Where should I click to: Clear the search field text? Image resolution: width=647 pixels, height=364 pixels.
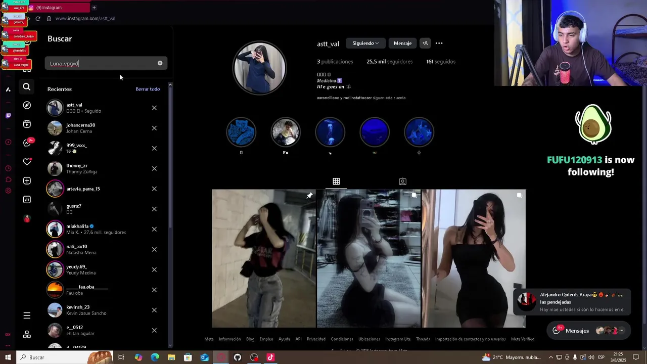tap(160, 63)
